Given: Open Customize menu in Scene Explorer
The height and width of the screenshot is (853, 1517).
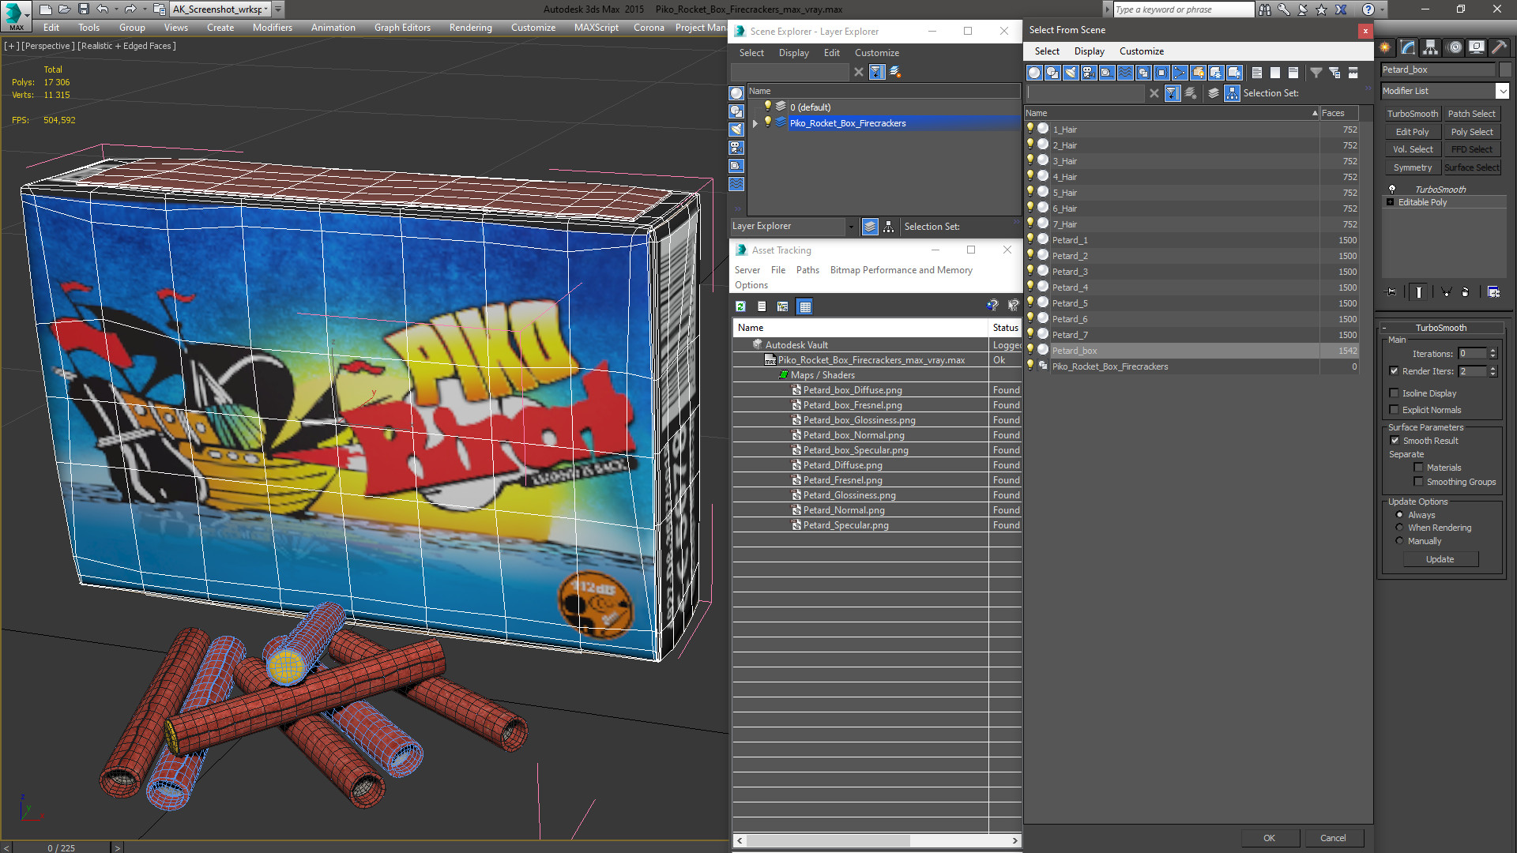Looking at the screenshot, I should pyautogui.click(x=876, y=53).
